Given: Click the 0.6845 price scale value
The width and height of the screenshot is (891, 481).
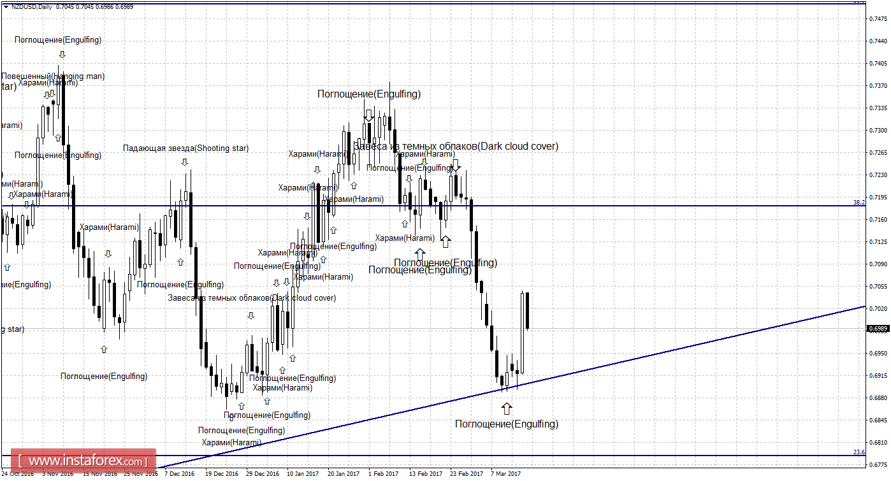Looking at the screenshot, I should tap(879, 420).
